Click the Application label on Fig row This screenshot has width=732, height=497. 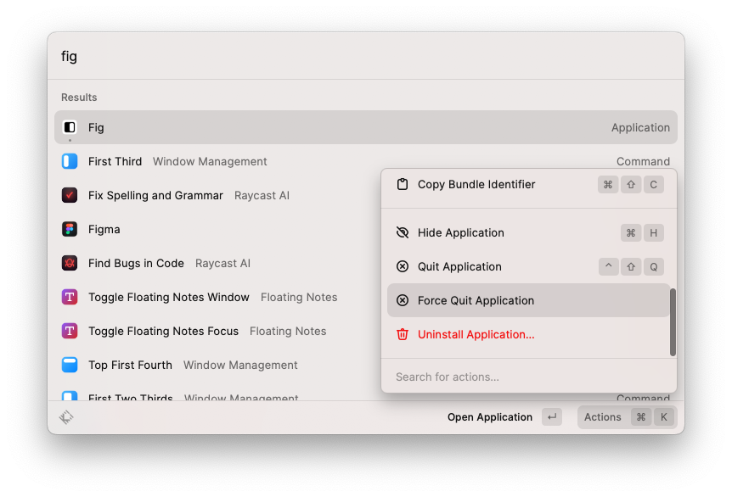click(640, 128)
